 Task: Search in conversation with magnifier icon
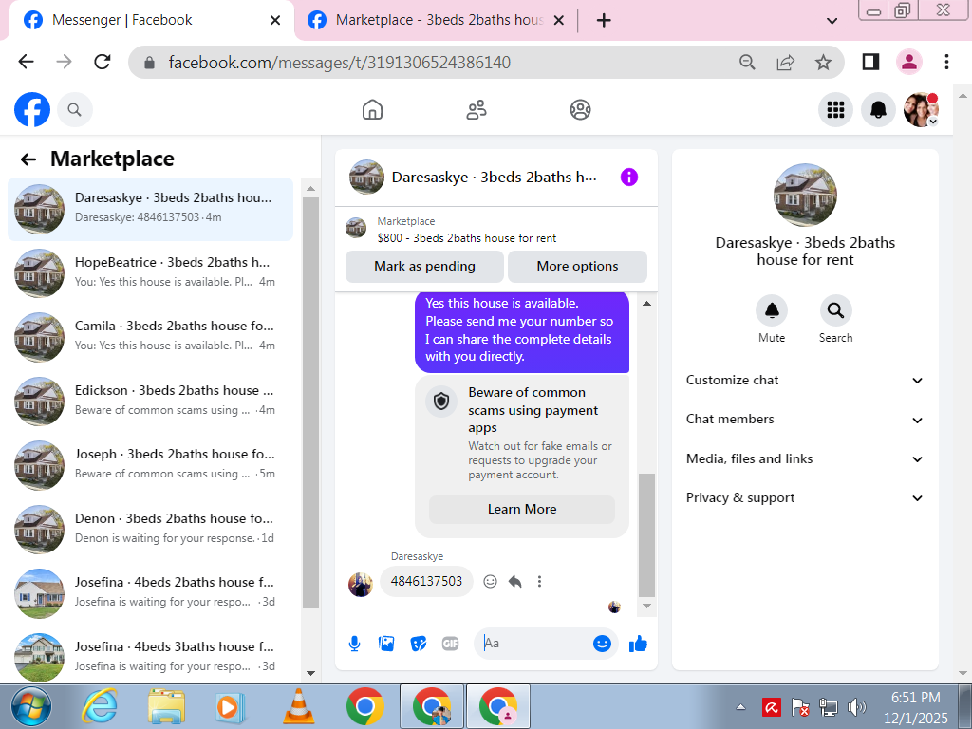[835, 310]
